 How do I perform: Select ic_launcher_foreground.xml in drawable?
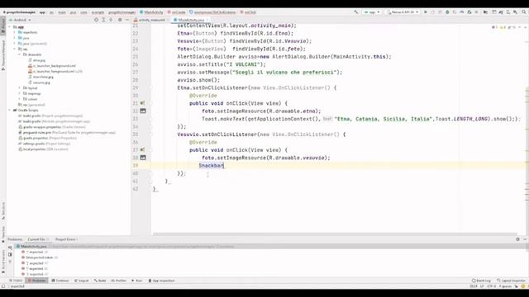click(55, 72)
